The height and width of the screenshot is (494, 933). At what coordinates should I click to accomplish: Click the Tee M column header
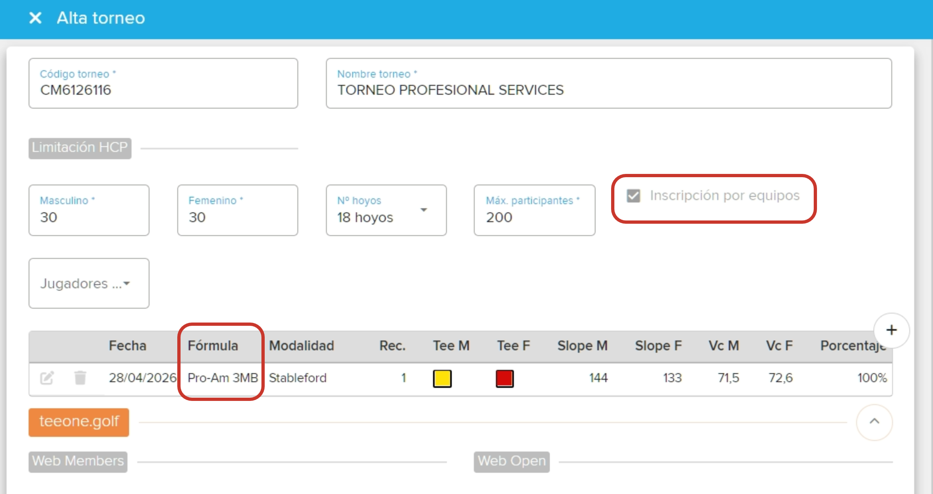pyautogui.click(x=451, y=346)
